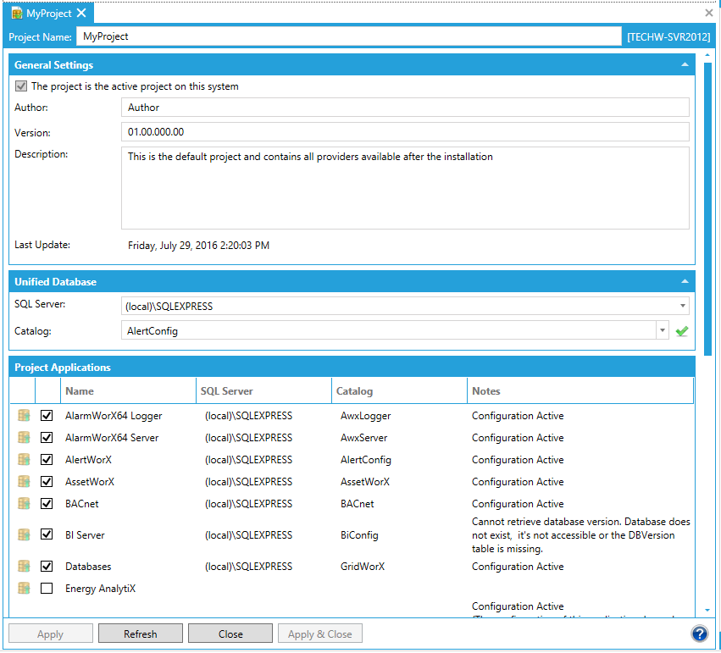The height and width of the screenshot is (653, 721).
Task: Click the Energy AnalytiX database icon
Action: [x=24, y=589]
